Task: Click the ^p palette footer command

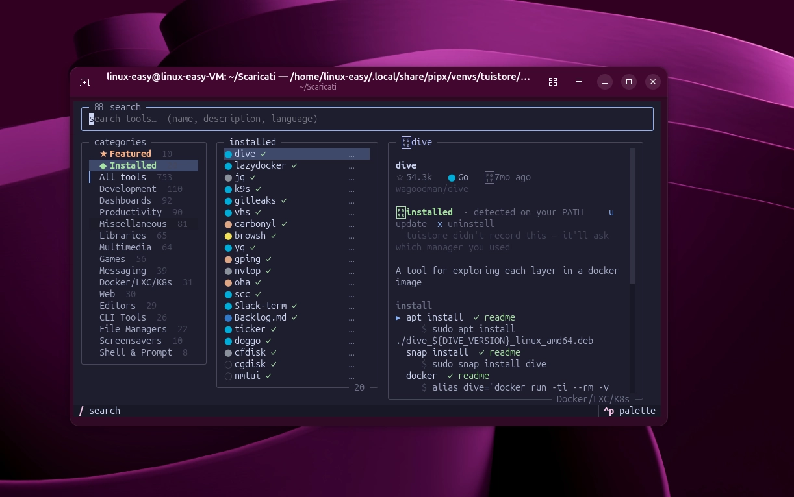Action: [630, 411]
